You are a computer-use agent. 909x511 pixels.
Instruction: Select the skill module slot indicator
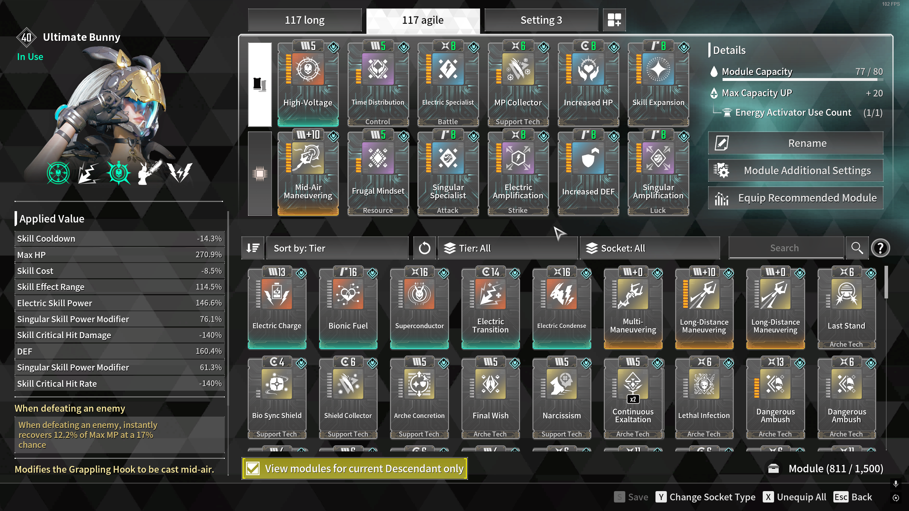point(260,84)
